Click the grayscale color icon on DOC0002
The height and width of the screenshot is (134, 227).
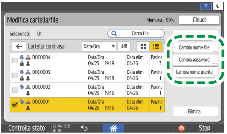[28, 87]
